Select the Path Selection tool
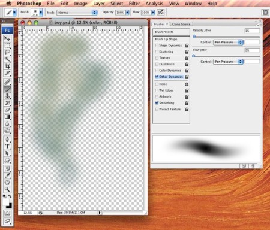This screenshot has height=230, width=270. (x=7, y=153)
